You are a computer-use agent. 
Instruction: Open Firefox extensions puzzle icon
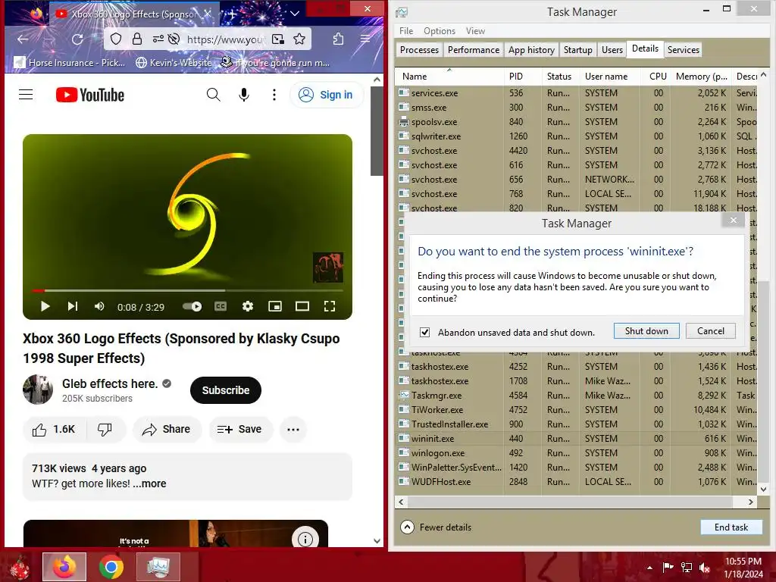coord(339,39)
